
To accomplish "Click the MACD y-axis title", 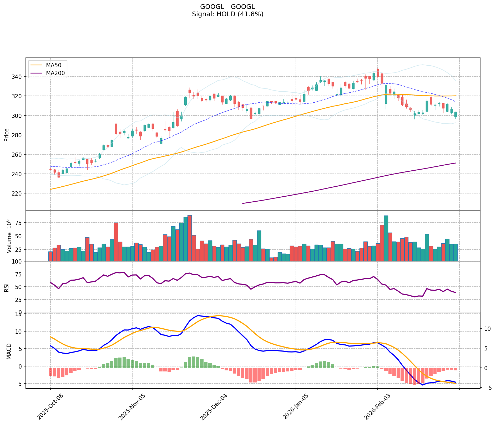I will click(9, 351).
